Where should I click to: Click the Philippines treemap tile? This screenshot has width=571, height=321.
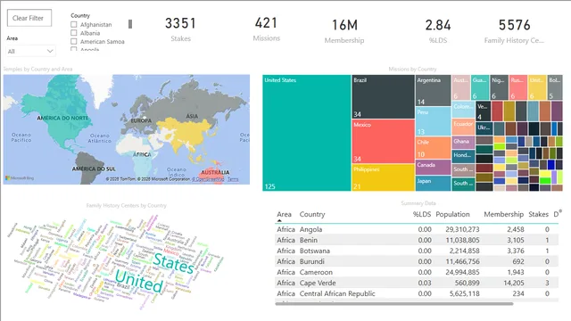click(383, 177)
